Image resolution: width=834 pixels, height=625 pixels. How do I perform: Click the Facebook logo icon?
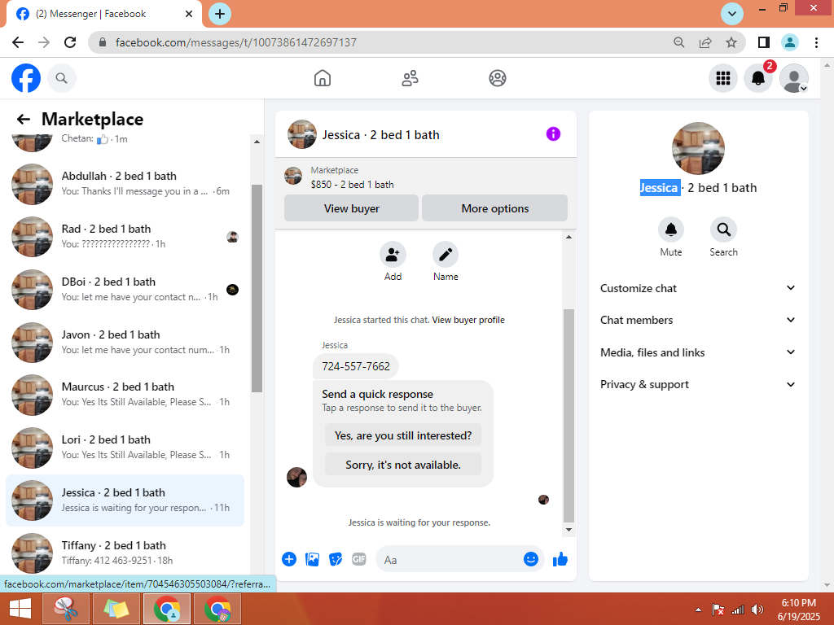point(26,78)
